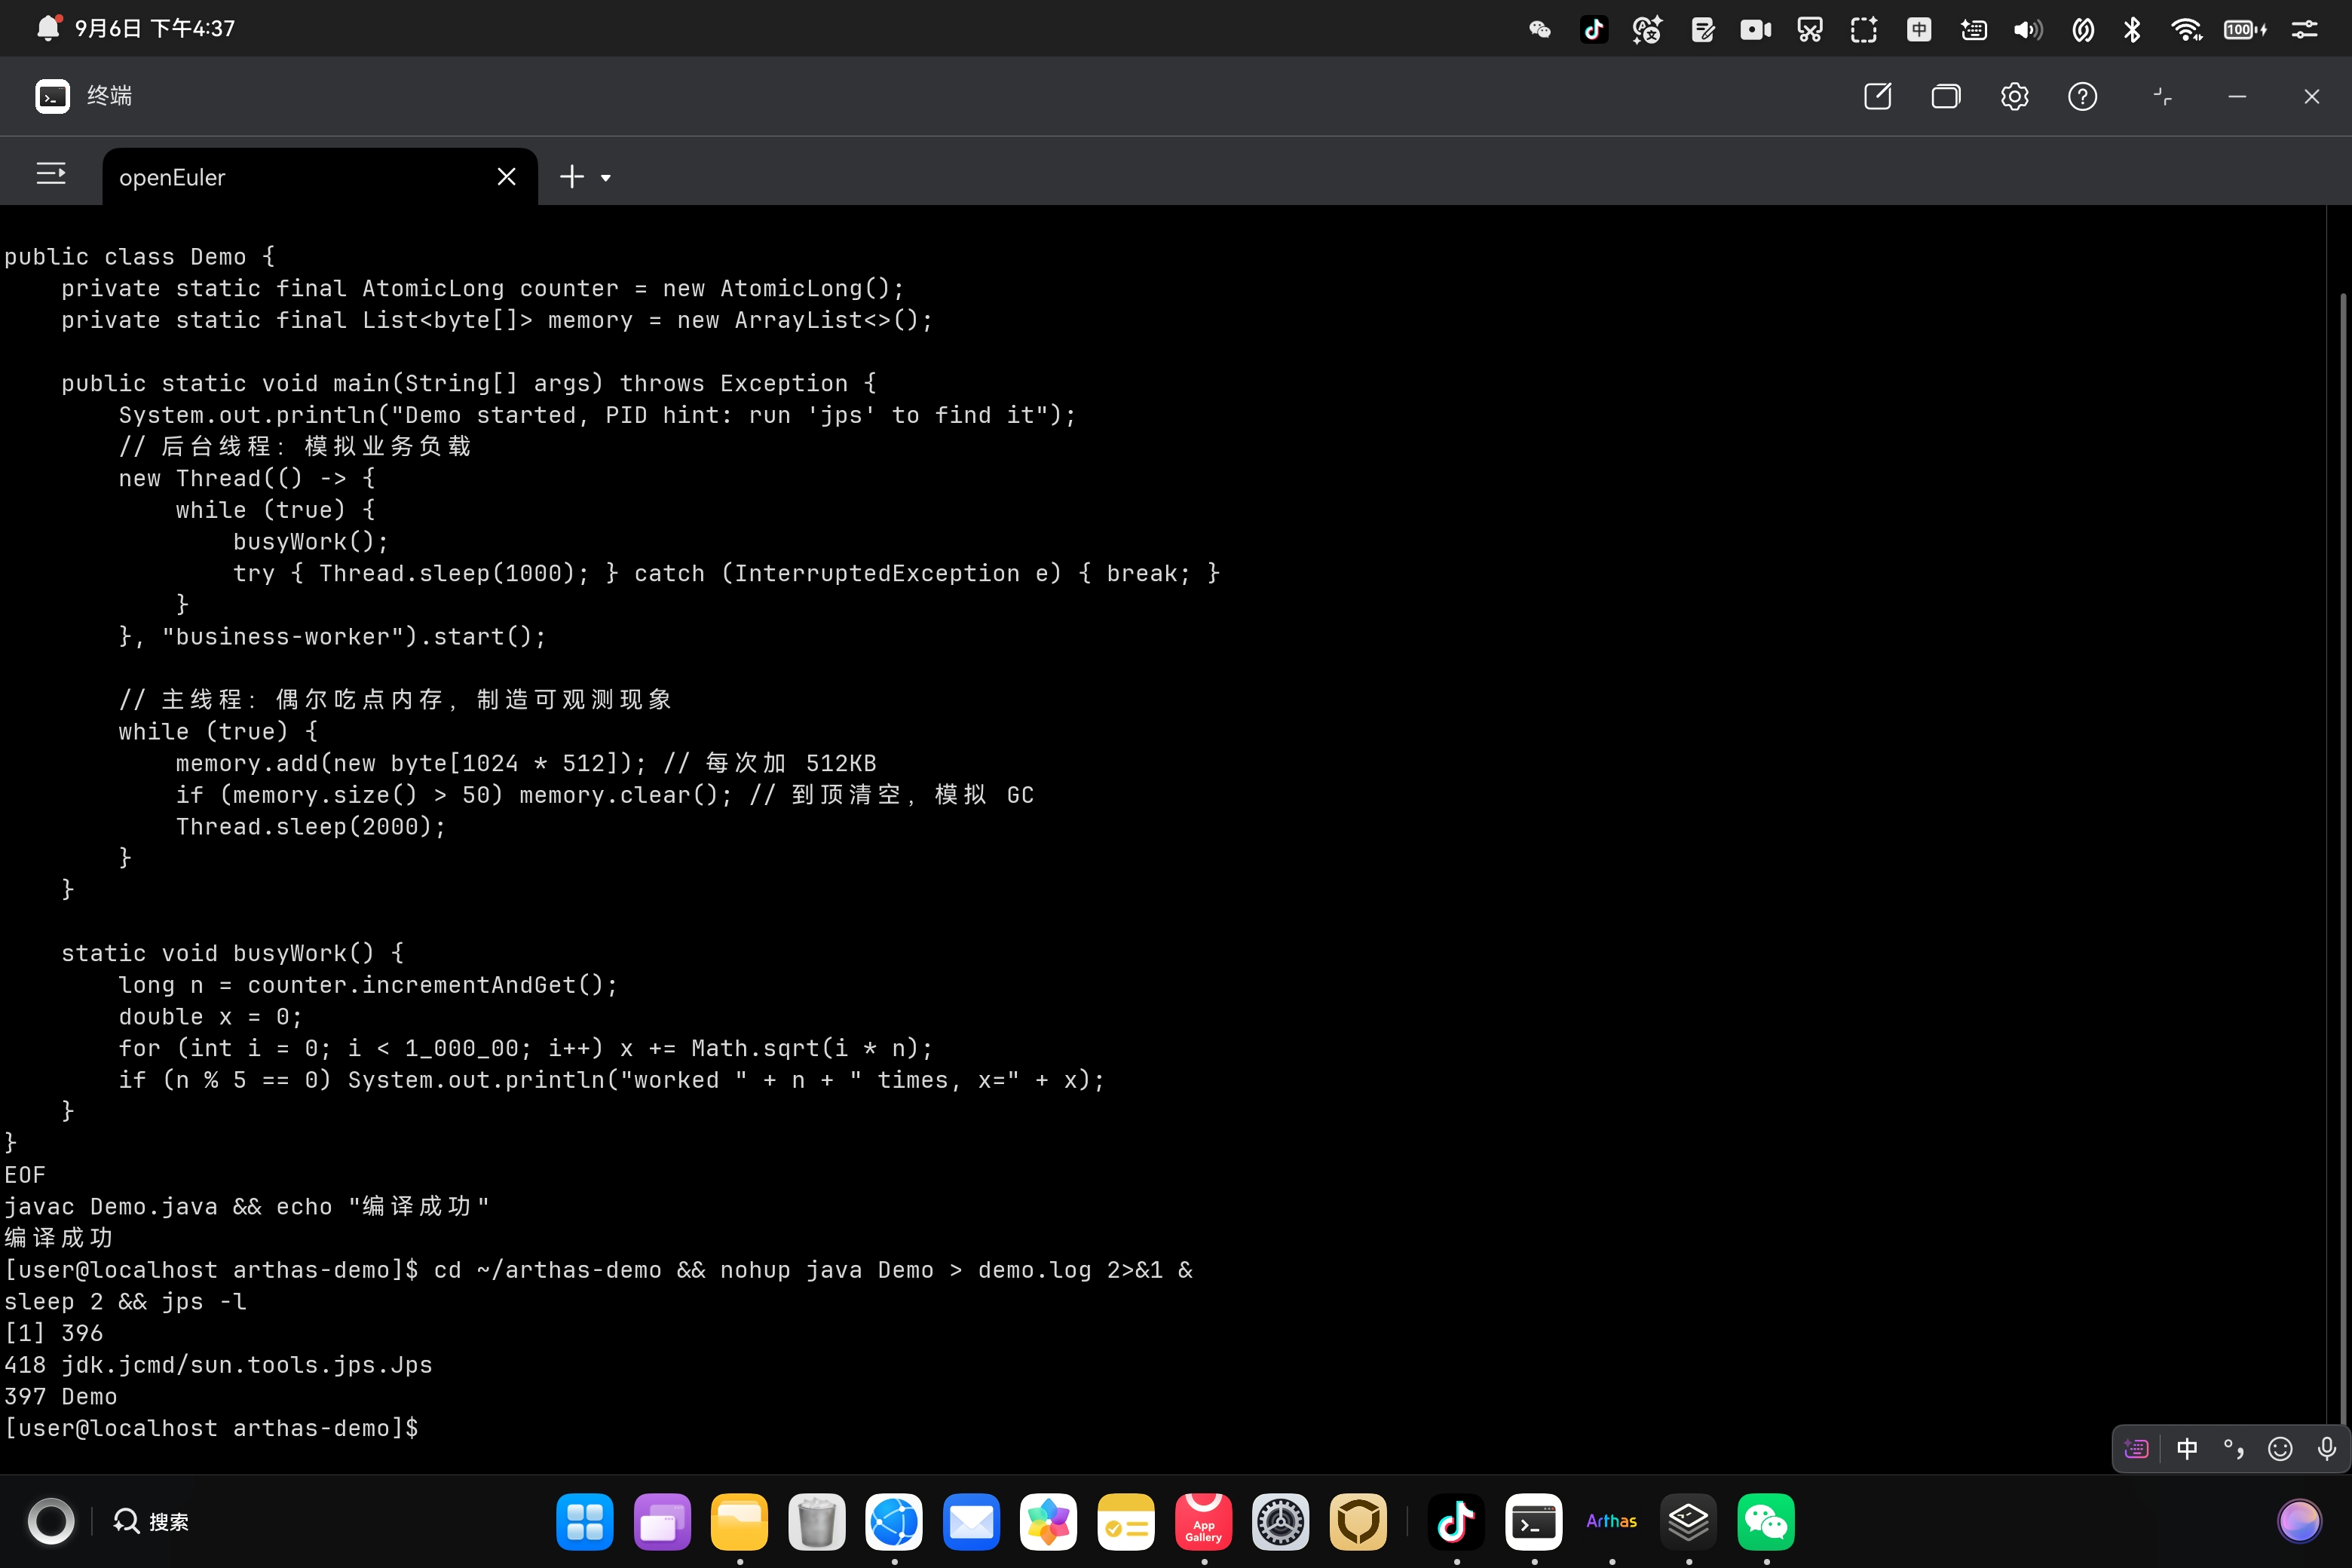Open screenshot scissors icon in top bar
The image size is (2352, 1568).
(x=1810, y=29)
